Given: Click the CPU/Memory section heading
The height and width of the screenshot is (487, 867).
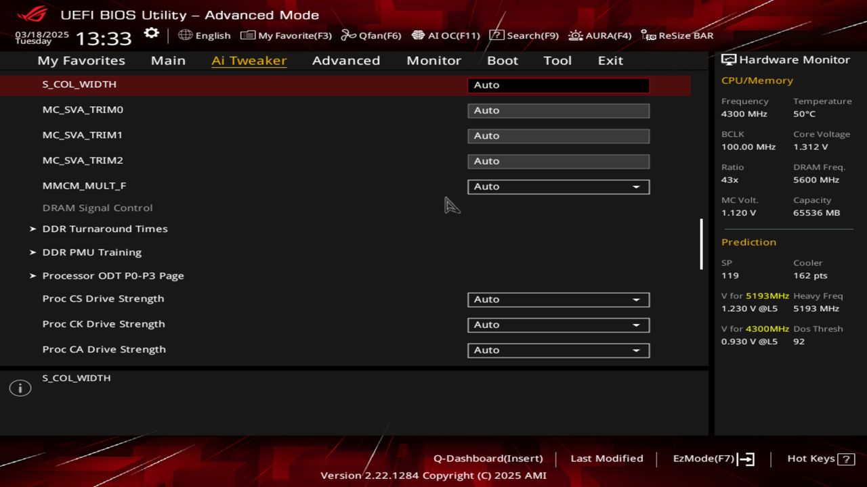Looking at the screenshot, I should pyautogui.click(x=757, y=80).
